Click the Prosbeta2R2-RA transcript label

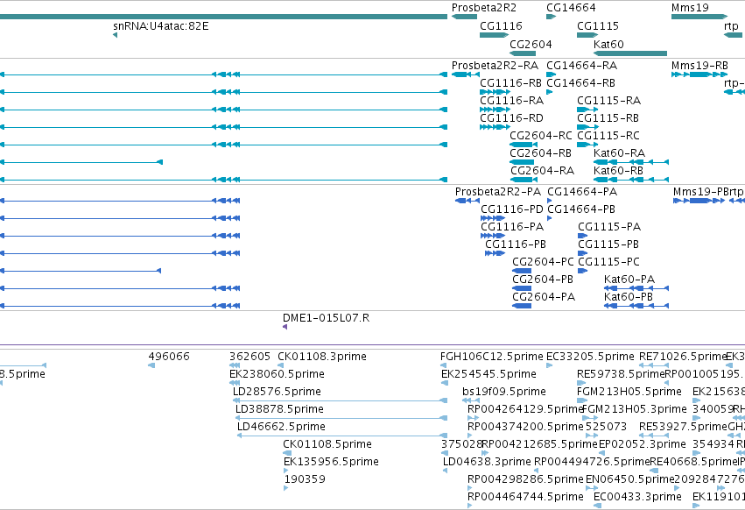point(495,66)
